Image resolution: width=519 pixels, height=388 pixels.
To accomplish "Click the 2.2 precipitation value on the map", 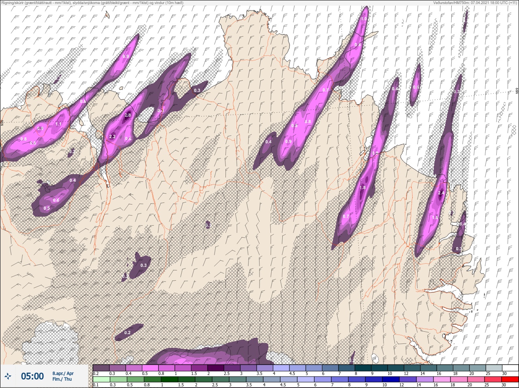I will [x=112, y=137].
